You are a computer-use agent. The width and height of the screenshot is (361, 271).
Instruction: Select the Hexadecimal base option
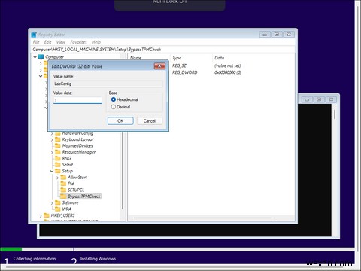point(114,99)
